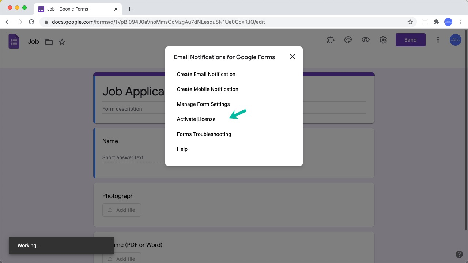Image resolution: width=468 pixels, height=263 pixels.
Task: Open form settings gear icon
Action: [x=383, y=40]
